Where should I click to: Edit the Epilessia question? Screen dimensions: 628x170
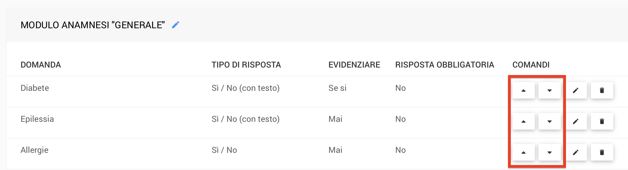point(576,121)
